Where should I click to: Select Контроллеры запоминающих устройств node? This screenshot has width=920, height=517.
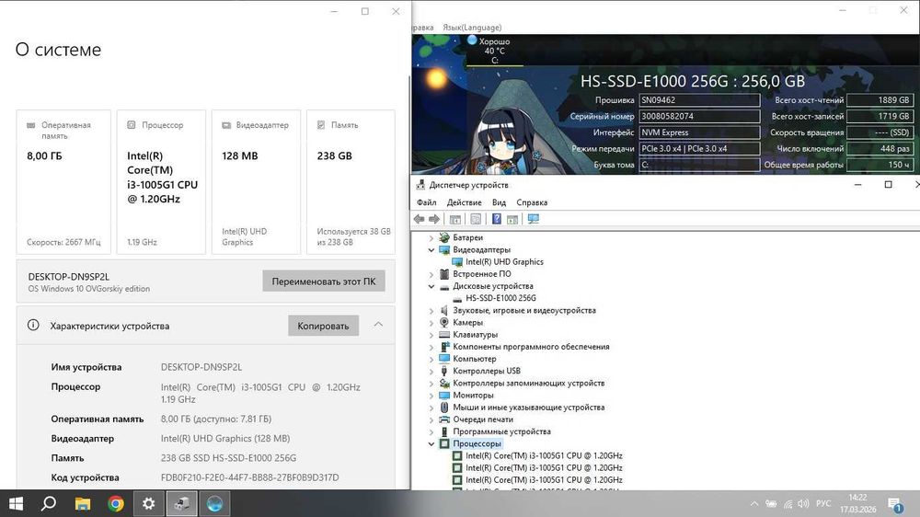tap(528, 384)
